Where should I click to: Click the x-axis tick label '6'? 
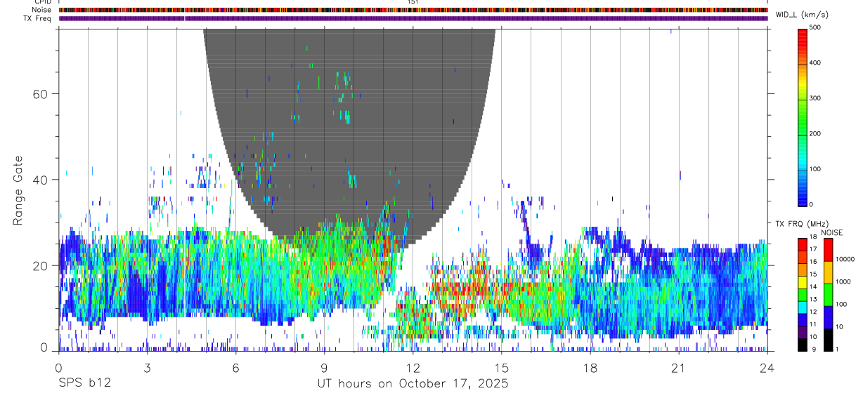pyautogui.click(x=235, y=368)
